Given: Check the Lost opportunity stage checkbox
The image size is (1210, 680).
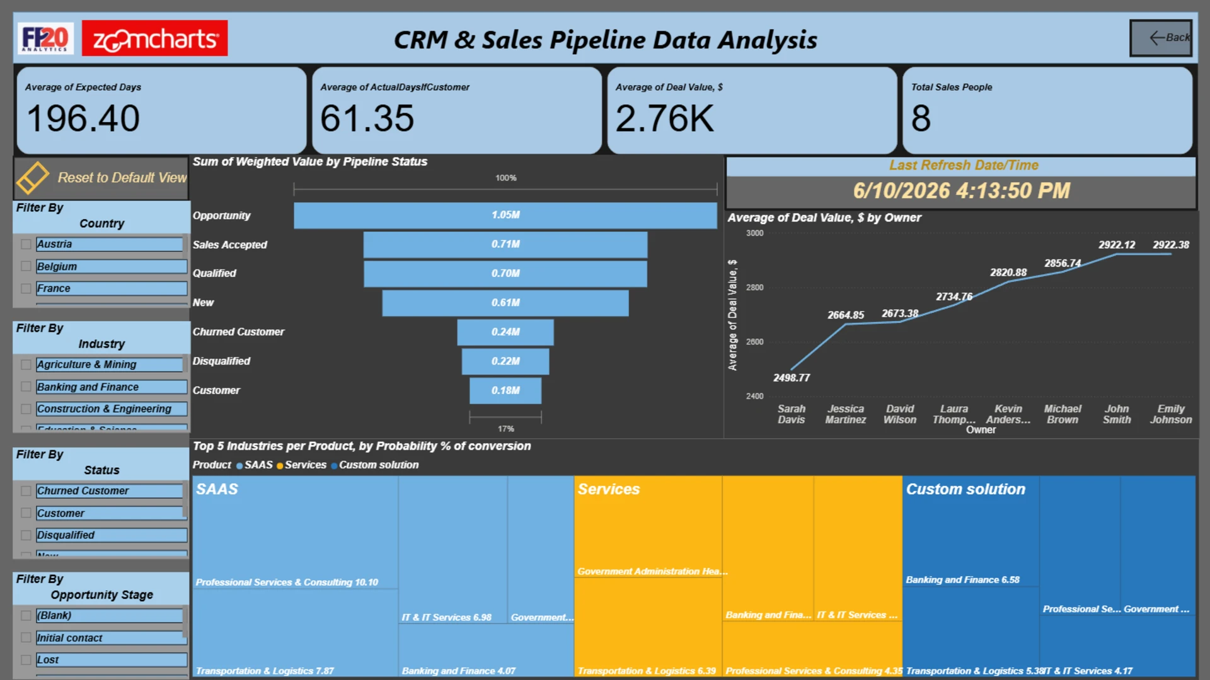Looking at the screenshot, I should click(26, 660).
